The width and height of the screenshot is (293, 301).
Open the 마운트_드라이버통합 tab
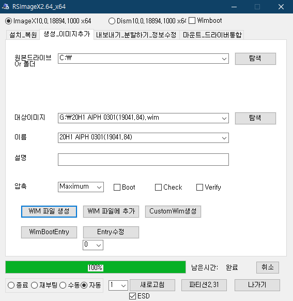coord(212,35)
